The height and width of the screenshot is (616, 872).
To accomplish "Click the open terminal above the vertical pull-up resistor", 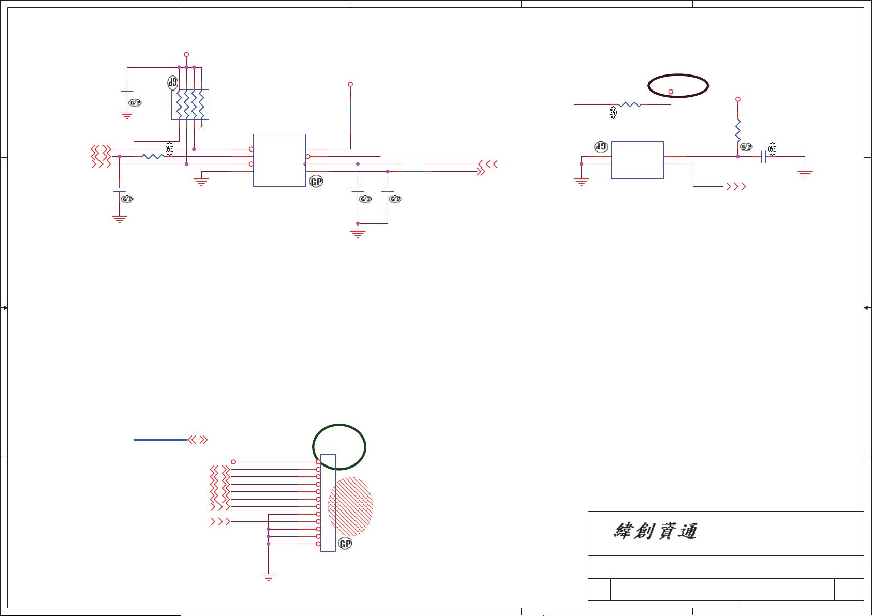I will pyautogui.click(x=738, y=99).
